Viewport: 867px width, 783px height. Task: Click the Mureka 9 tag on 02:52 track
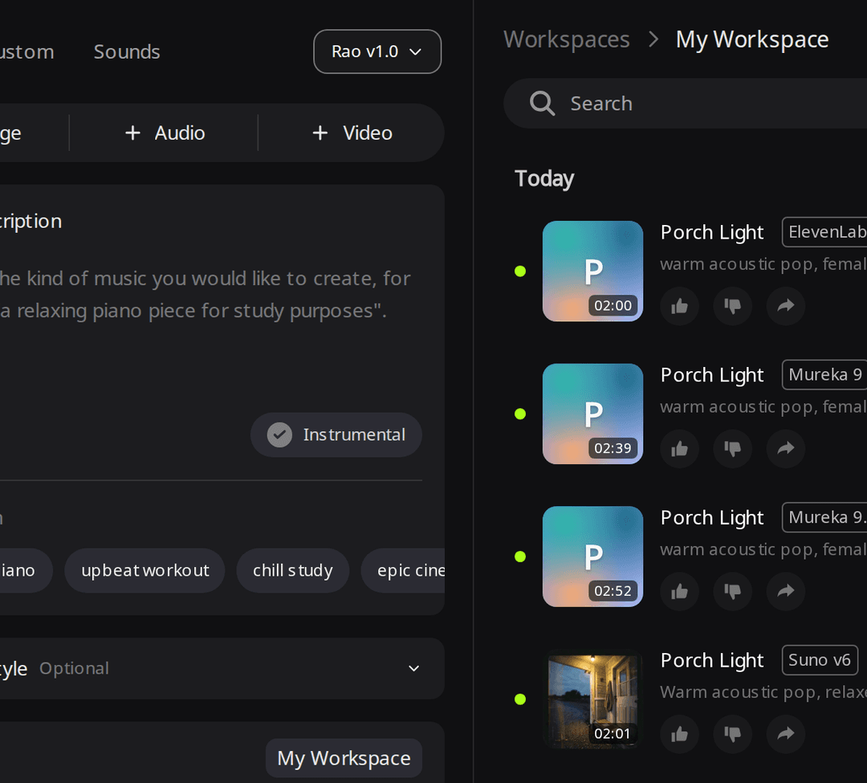[x=825, y=517]
